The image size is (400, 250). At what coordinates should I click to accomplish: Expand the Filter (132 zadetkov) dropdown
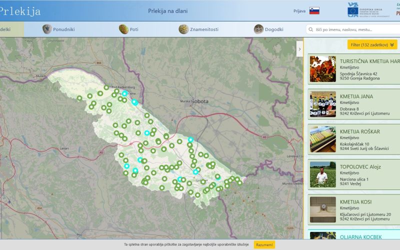click(372, 44)
